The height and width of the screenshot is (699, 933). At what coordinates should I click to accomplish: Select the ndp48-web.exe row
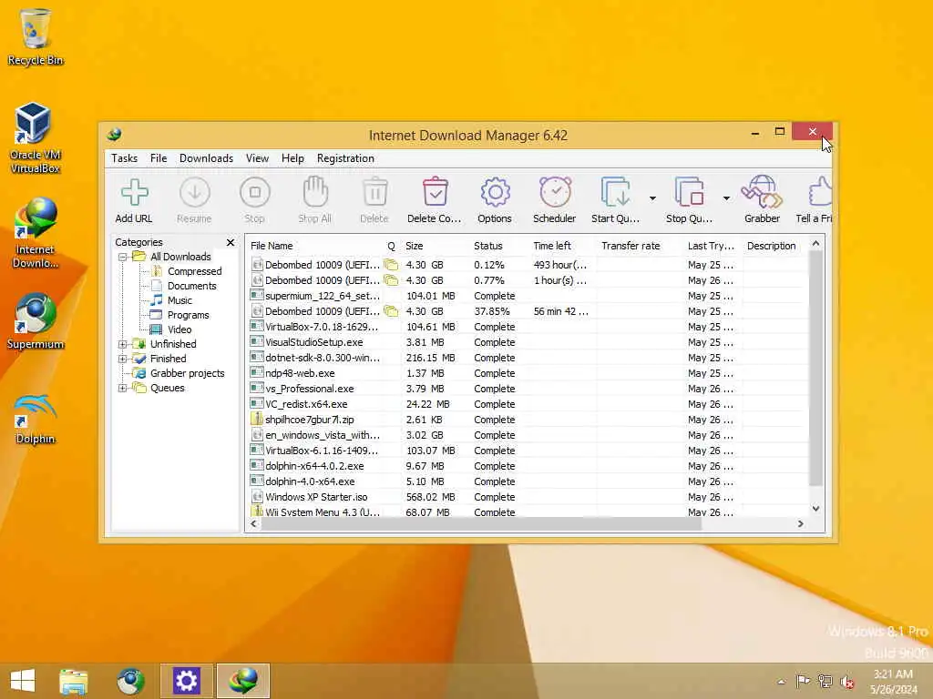527,373
